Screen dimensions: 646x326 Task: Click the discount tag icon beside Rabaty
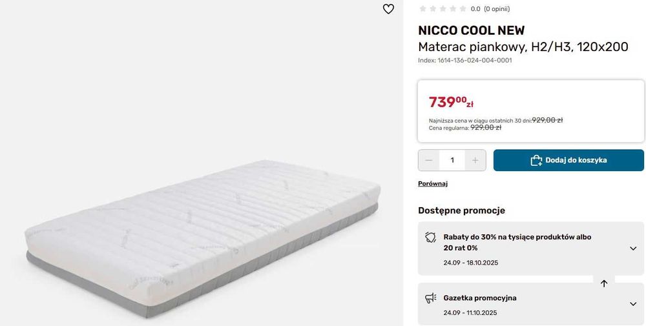pyautogui.click(x=430, y=238)
